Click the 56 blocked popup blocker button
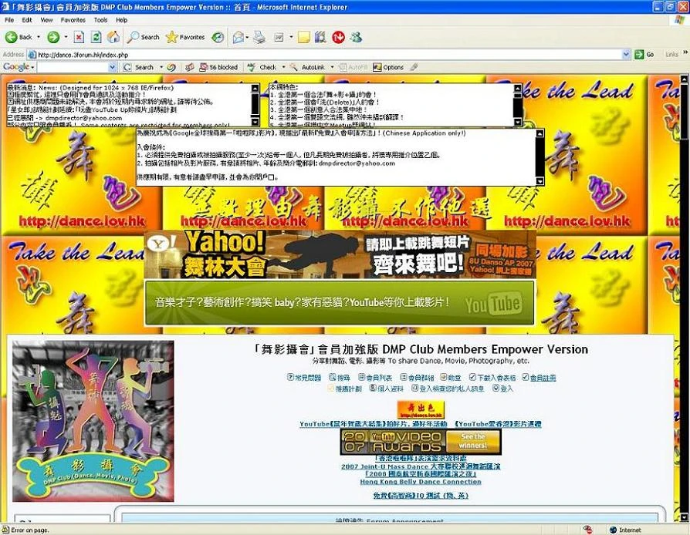The height and width of the screenshot is (535, 690). [218, 67]
